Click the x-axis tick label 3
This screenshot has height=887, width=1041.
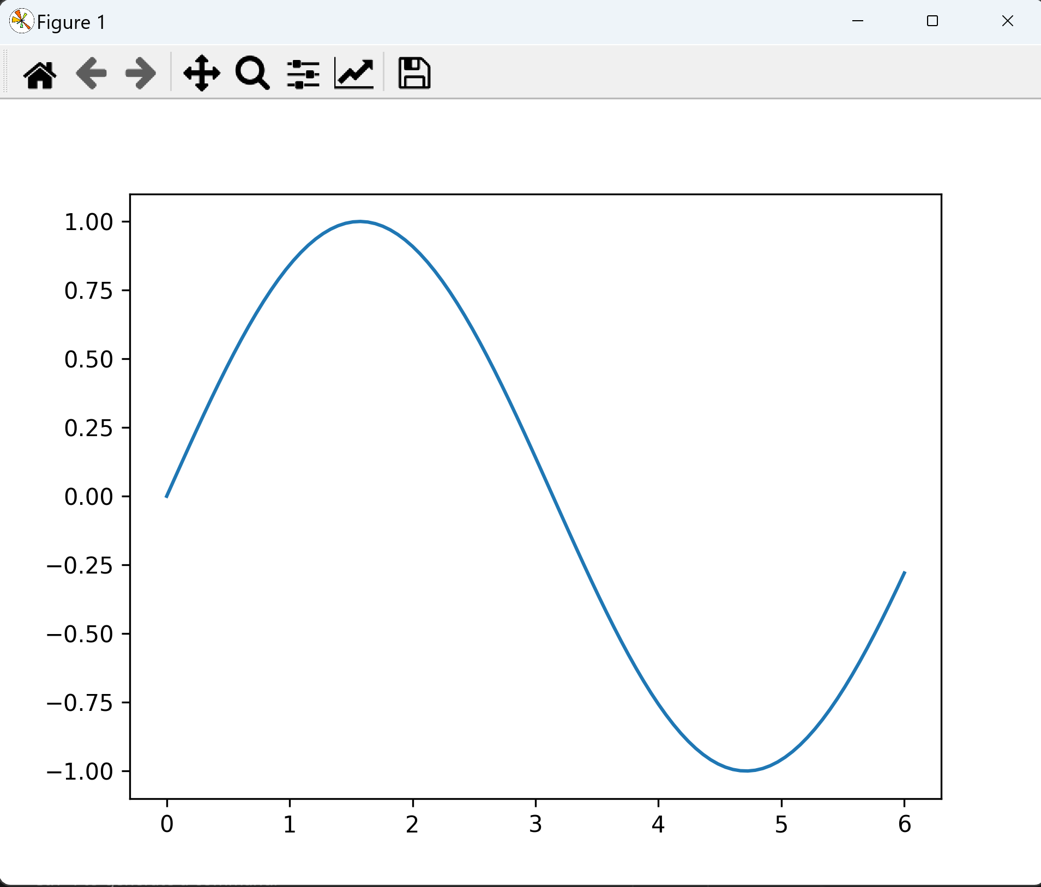(535, 824)
